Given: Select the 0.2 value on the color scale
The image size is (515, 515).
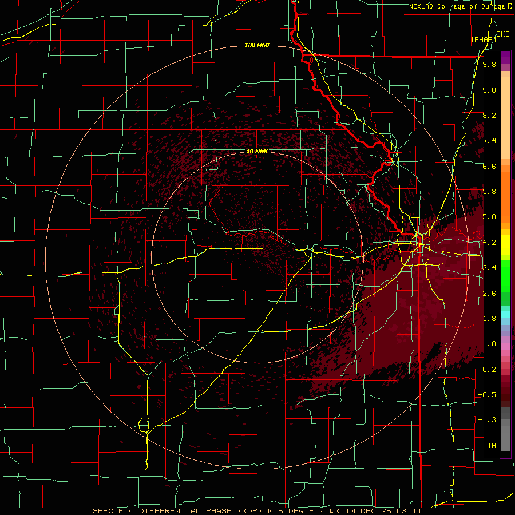Looking at the screenshot, I should 489,370.
